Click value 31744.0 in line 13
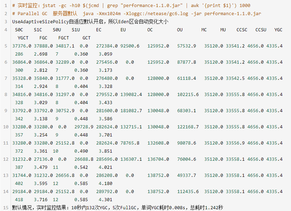 22,175
